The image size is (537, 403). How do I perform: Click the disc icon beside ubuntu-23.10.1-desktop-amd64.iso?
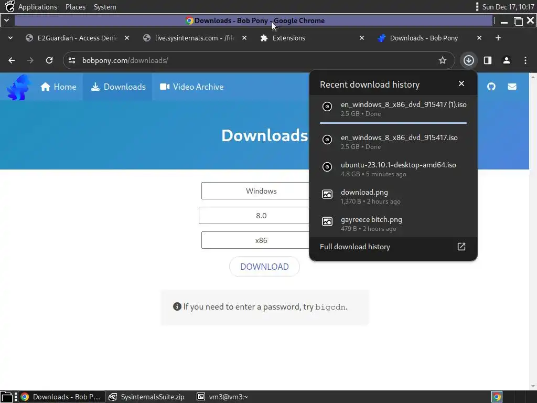coord(327,167)
